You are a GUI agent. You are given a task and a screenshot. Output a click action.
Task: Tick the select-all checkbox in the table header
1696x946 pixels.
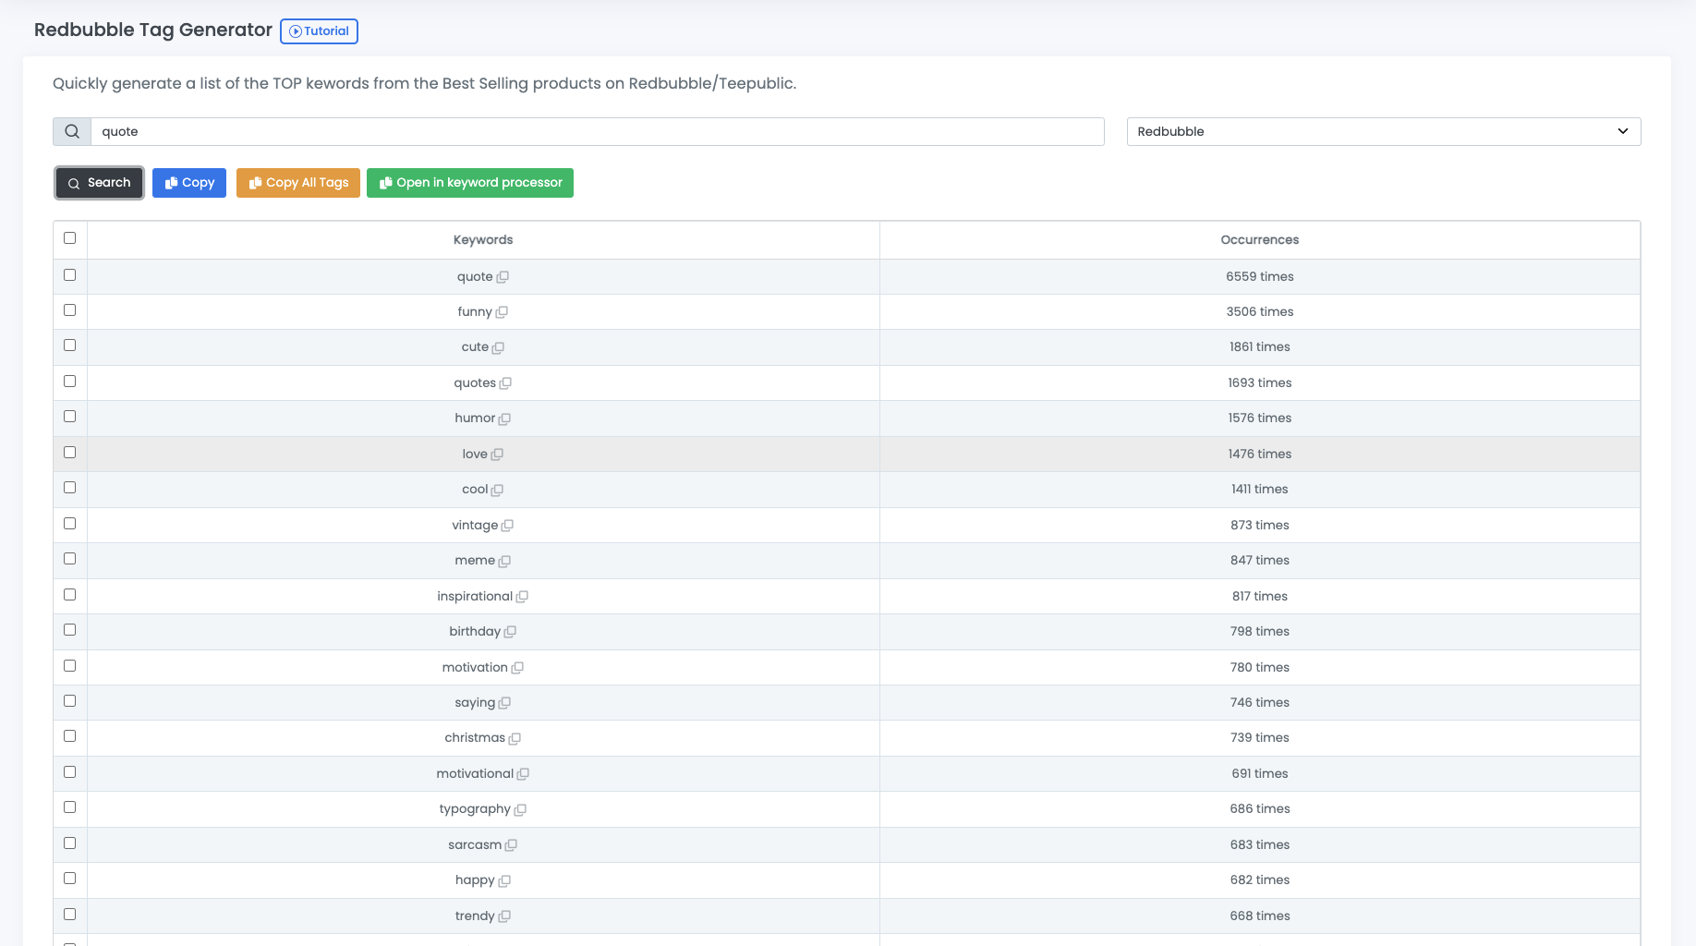(x=70, y=238)
